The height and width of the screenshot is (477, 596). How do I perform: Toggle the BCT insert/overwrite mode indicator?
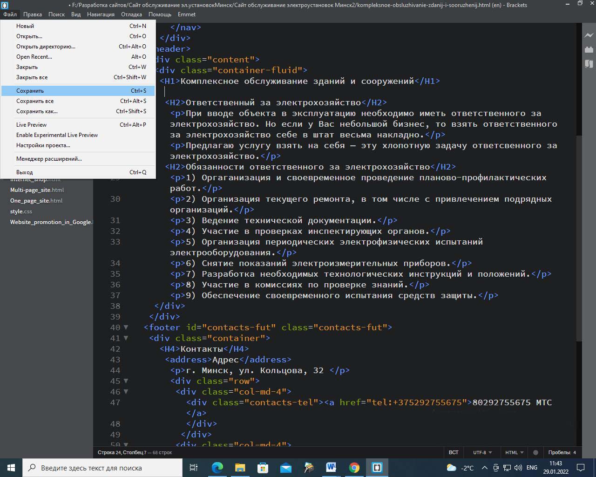tap(454, 452)
